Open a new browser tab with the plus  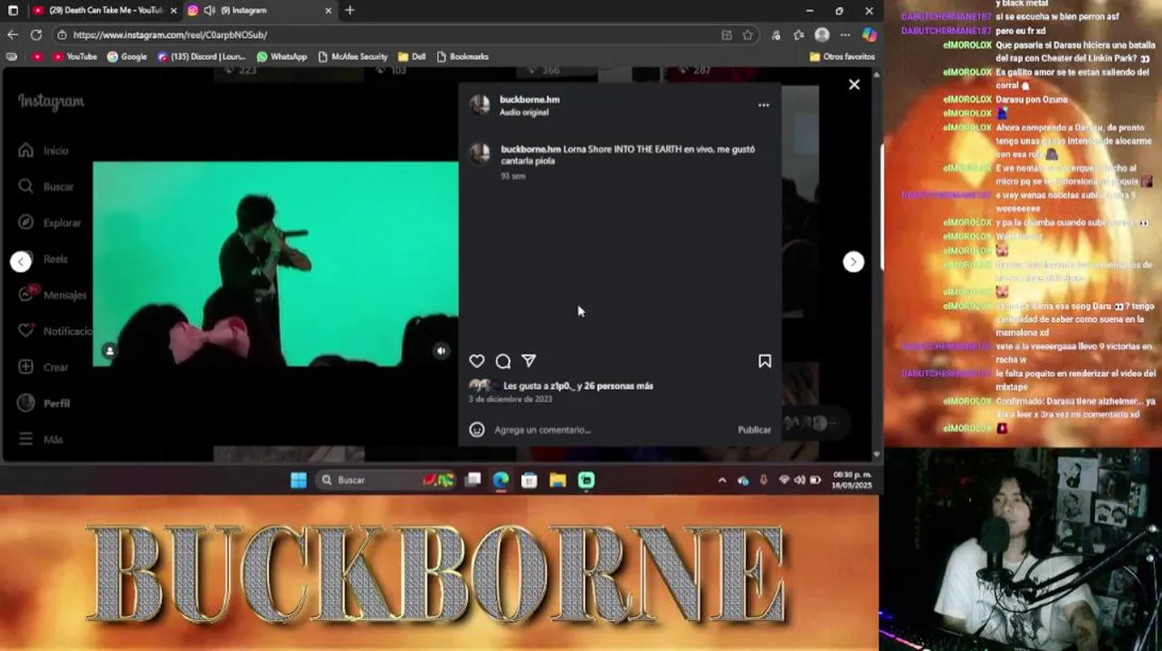coord(349,10)
